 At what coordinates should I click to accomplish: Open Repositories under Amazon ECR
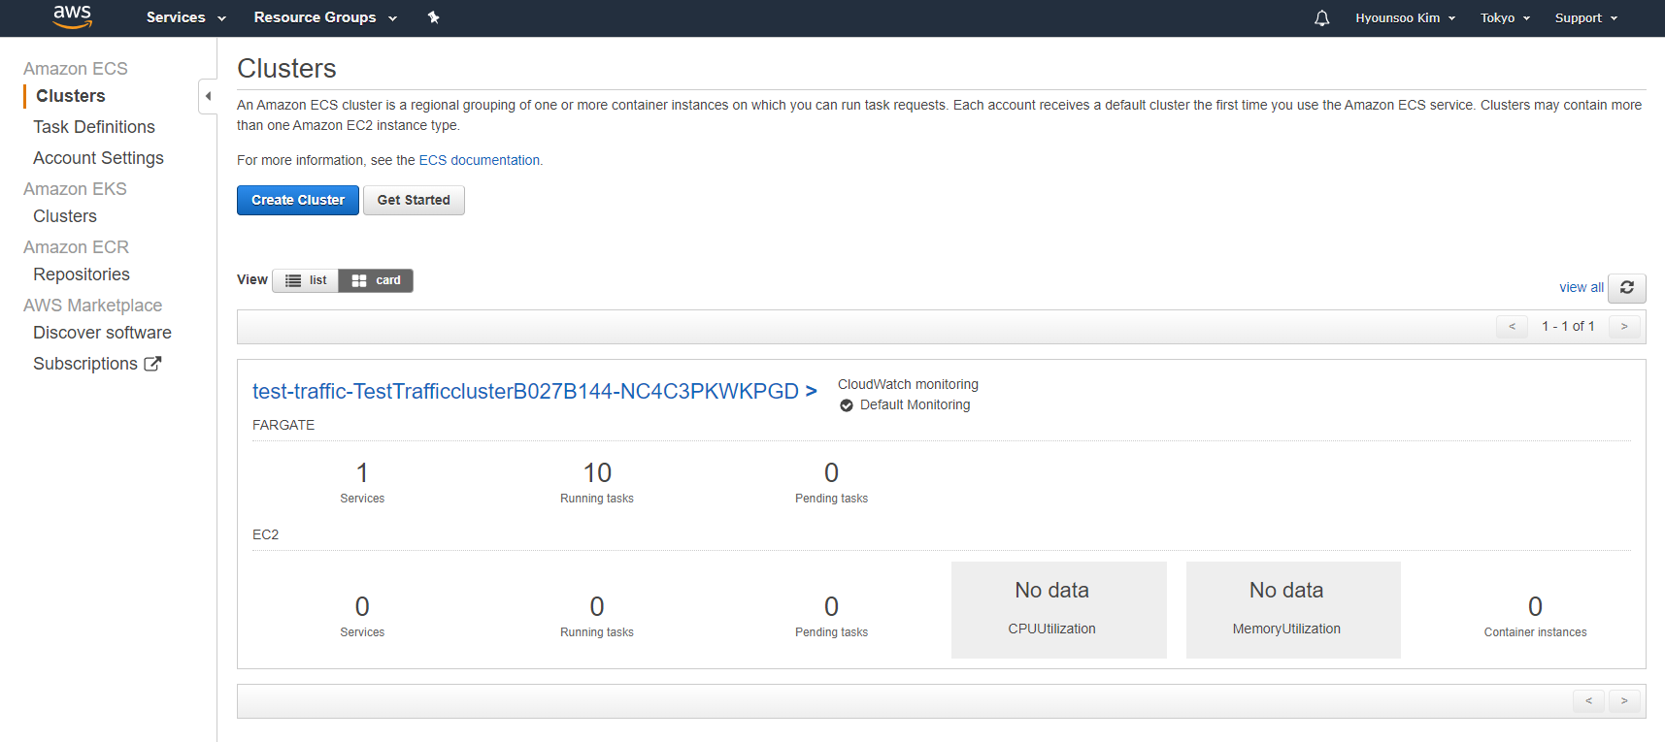click(82, 274)
